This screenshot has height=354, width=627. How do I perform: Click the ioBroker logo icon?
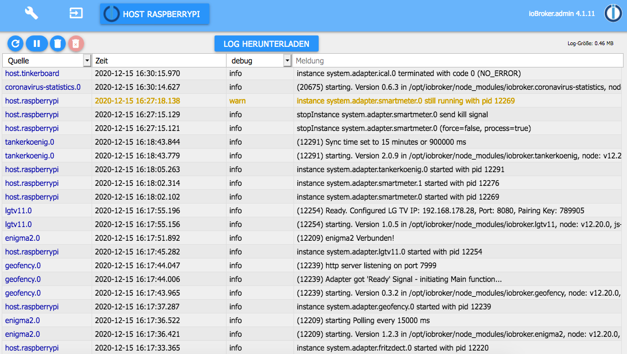coord(613,14)
